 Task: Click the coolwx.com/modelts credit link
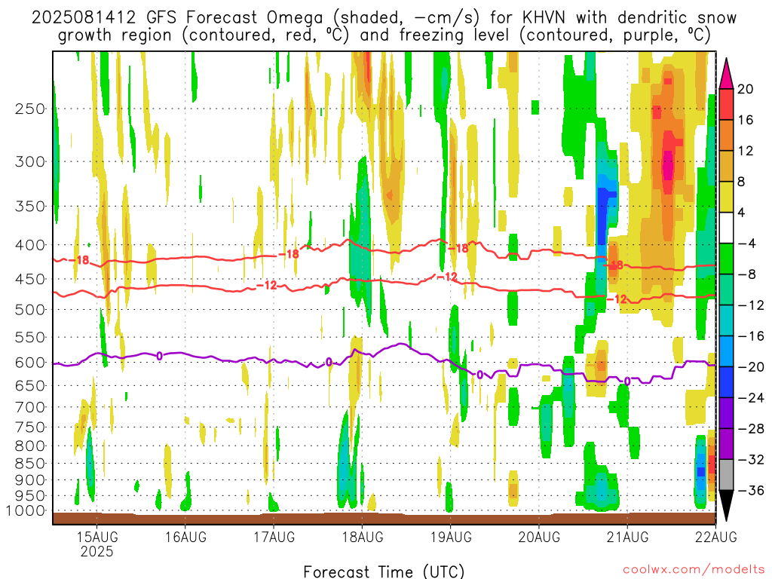click(x=694, y=570)
